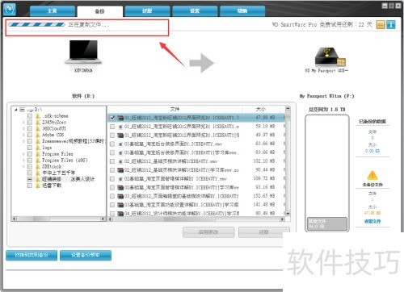The width and height of the screenshot is (404, 292).
Task: Click file icon of the 90.44 MB file
Action: (x=120, y=170)
